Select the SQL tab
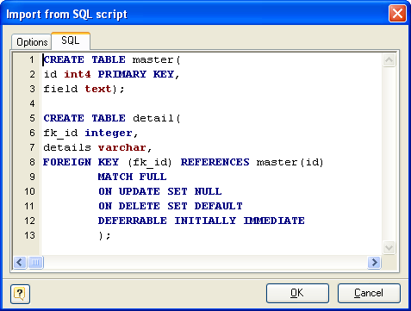Screen dimensions: 411x311 pos(71,40)
